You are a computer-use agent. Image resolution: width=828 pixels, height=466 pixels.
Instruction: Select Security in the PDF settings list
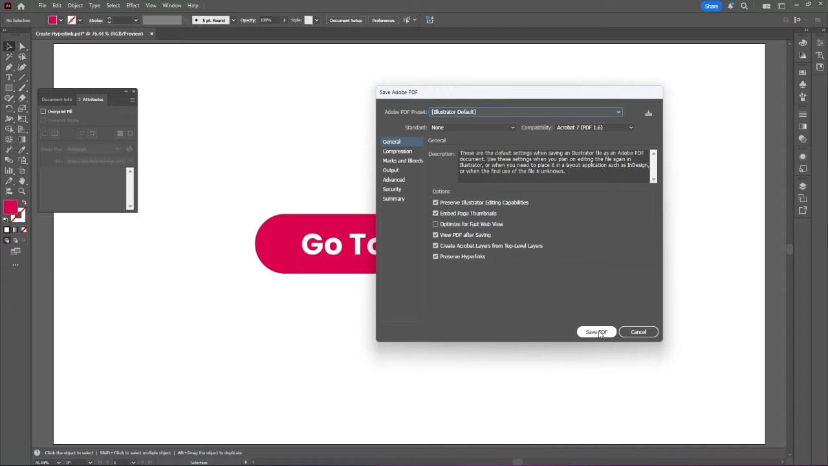pyautogui.click(x=391, y=189)
